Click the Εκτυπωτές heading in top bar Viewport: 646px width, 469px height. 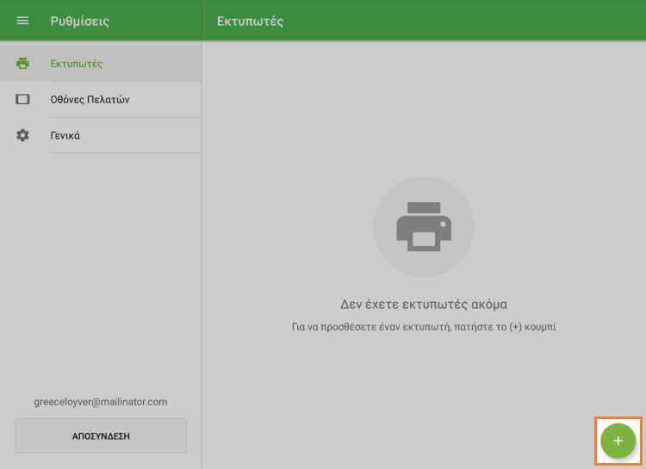pyautogui.click(x=250, y=21)
